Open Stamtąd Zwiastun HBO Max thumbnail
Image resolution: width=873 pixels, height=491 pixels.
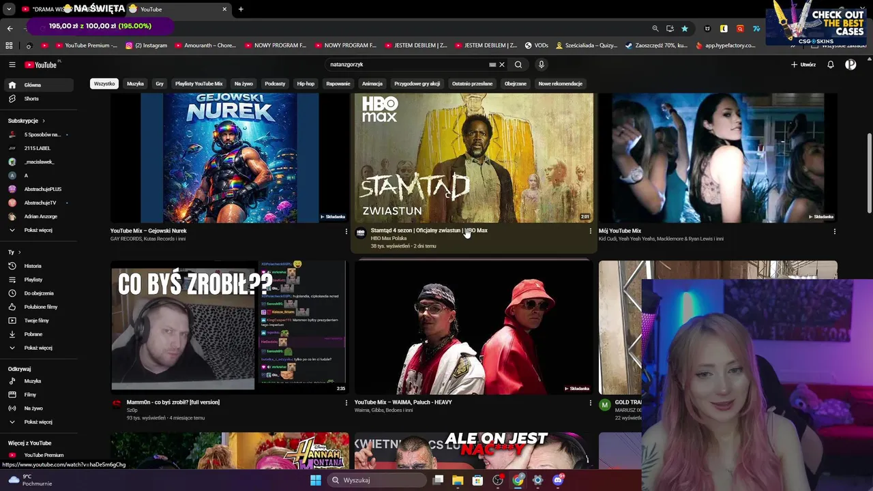pos(473,158)
